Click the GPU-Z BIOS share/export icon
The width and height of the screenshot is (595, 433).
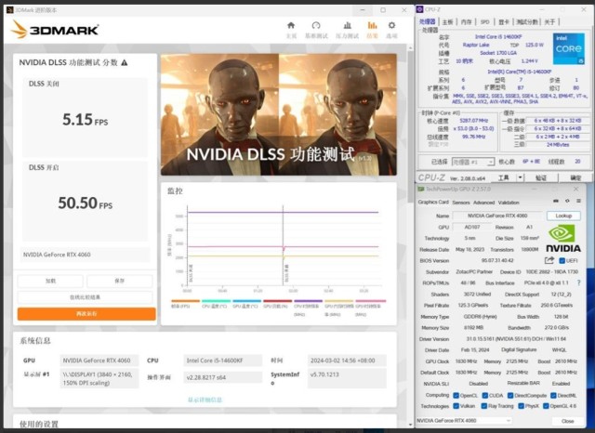pos(549,260)
